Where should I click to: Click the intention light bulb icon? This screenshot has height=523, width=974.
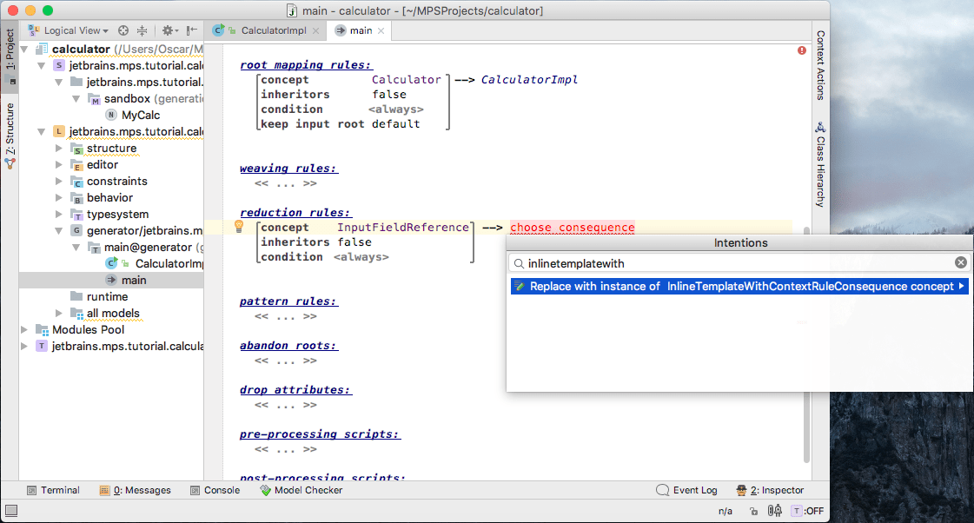(x=239, y=227)
